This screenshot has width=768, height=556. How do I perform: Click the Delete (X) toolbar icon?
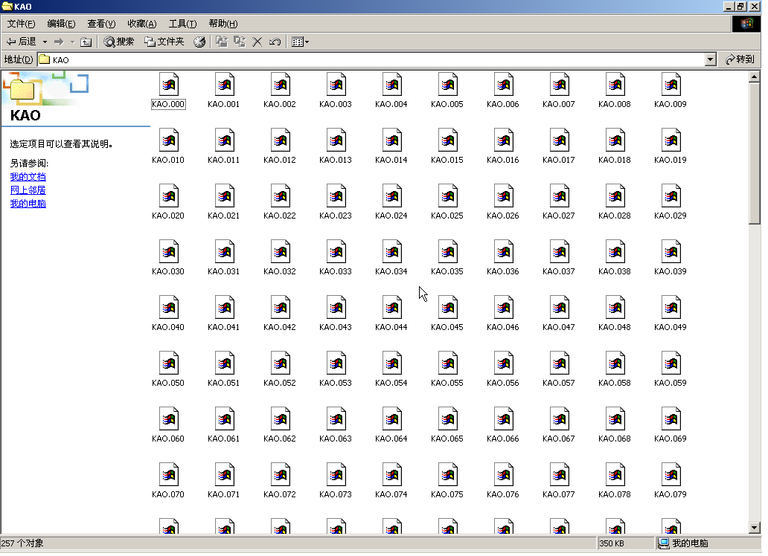(257, 42)
